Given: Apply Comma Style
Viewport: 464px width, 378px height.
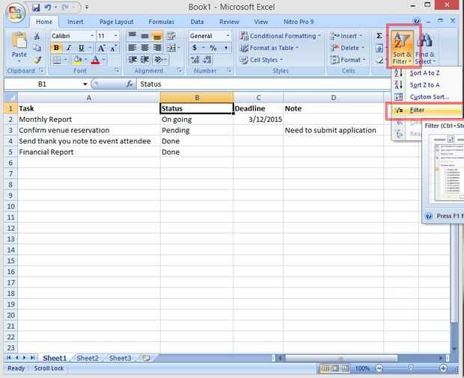Looking at the screenshot, I should [x=226, y=48].
